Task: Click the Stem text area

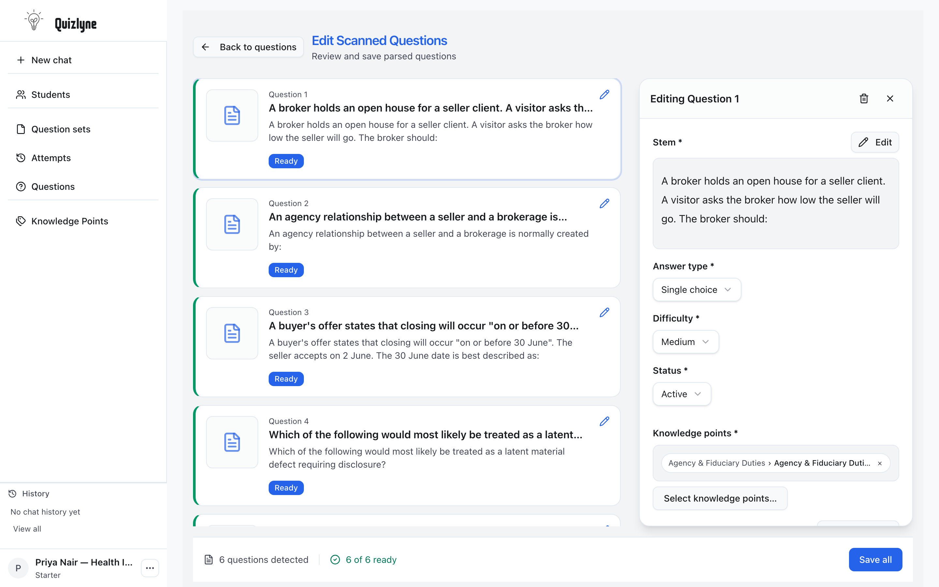Action: (x=776, y=203)
